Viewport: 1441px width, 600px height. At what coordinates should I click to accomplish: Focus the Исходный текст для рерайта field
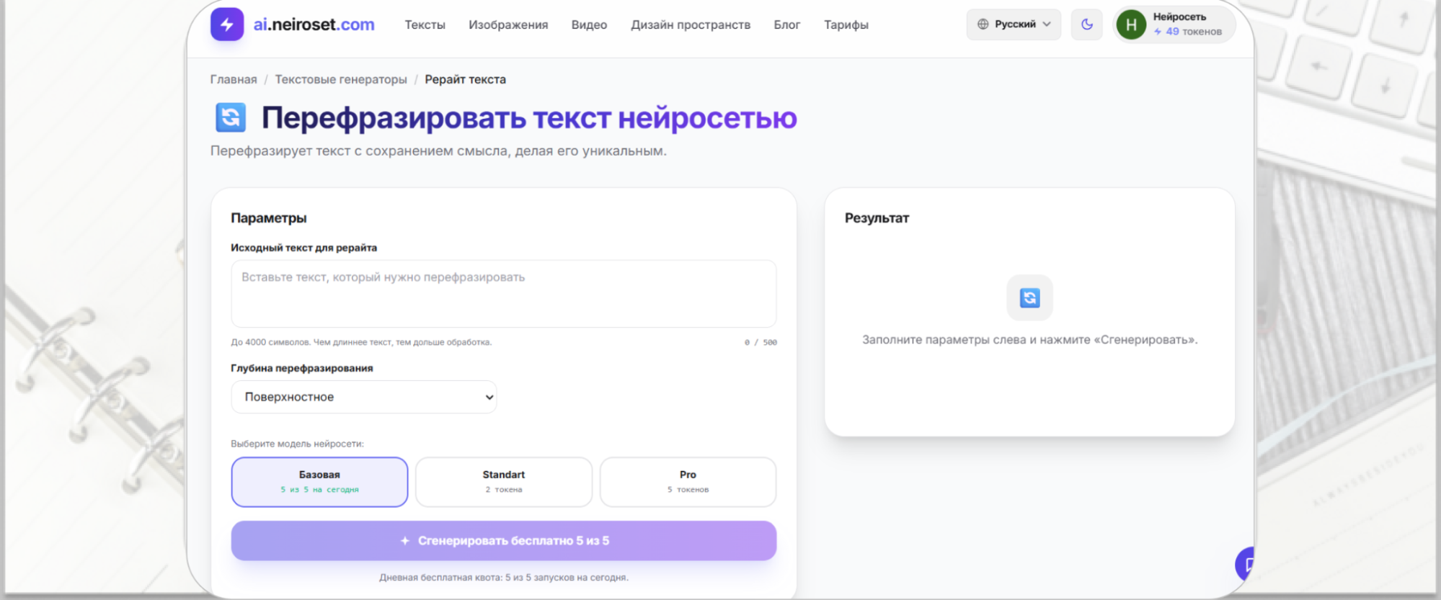(504, 294)
